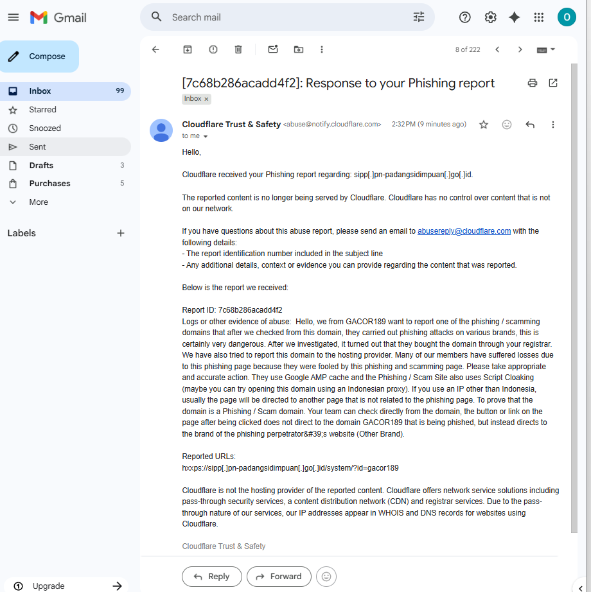Click the Report ID line
The image size is (591, 592).
[x=232, y=310]
